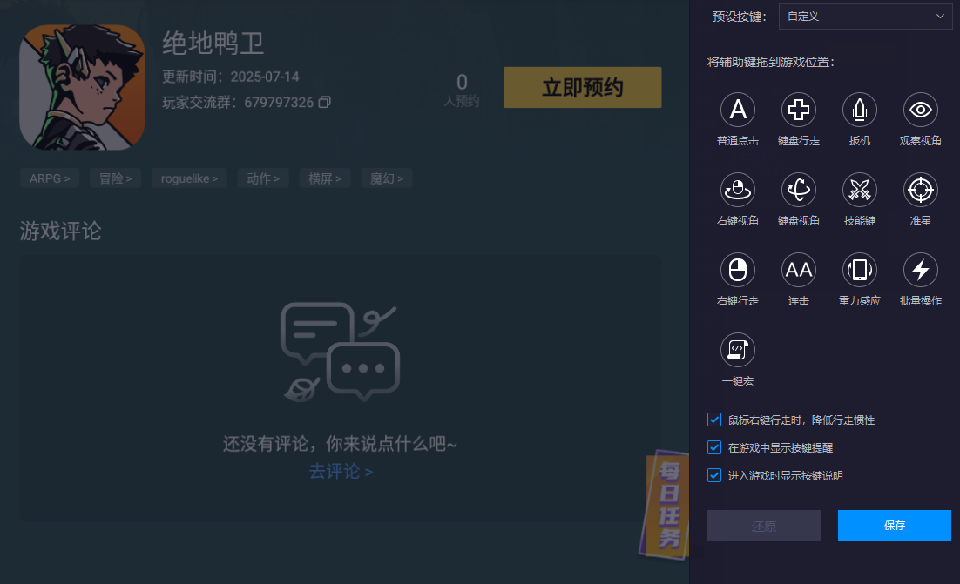Click the 重力感应 gravity sensor icon
Viewport: 960px width, 584px height.
(x=859, y=272)
